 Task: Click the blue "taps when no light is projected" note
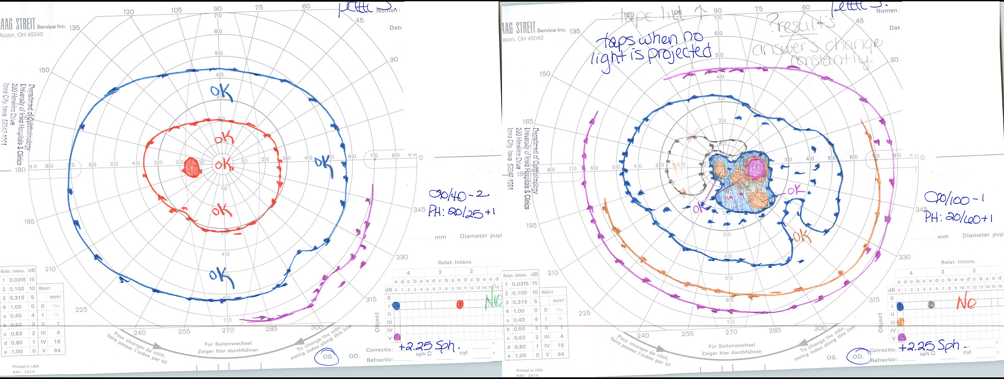(x=651, y=51)
